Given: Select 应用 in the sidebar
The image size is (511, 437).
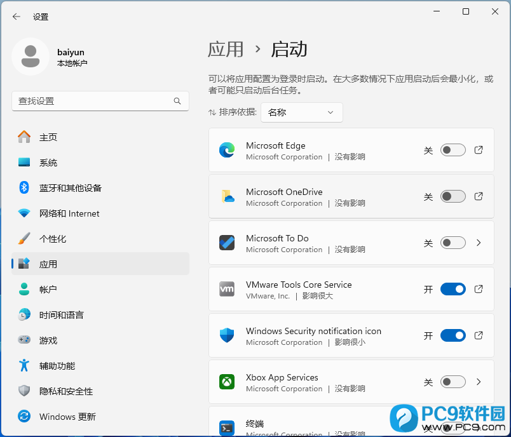Looking at the screenshot, I should tap(100, 264).
